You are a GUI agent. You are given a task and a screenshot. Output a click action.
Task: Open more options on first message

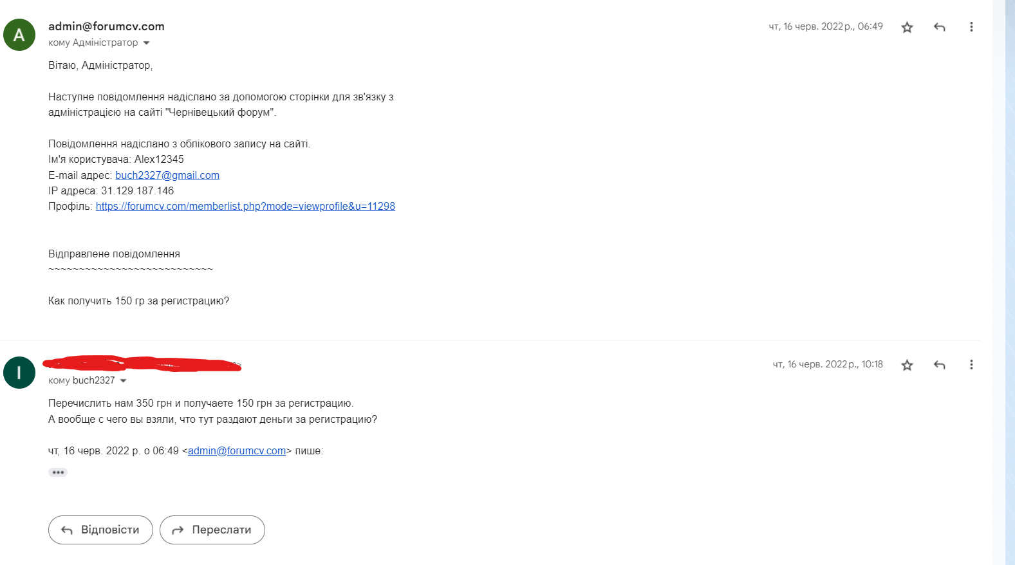pyautogui.click(x=971, y=27)
